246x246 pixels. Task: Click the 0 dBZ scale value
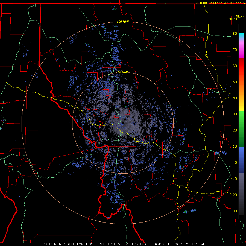pos(236,163)
